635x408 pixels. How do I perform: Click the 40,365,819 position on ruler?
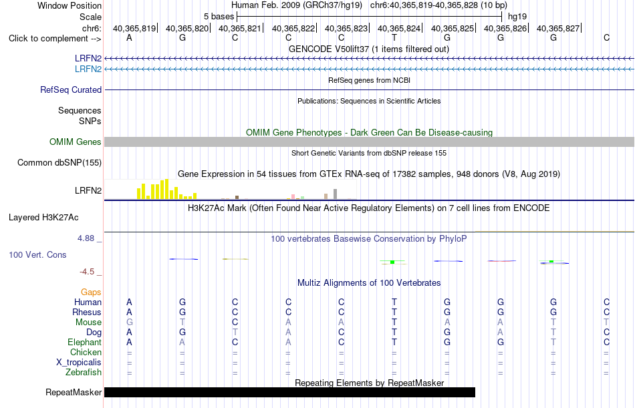134,28
